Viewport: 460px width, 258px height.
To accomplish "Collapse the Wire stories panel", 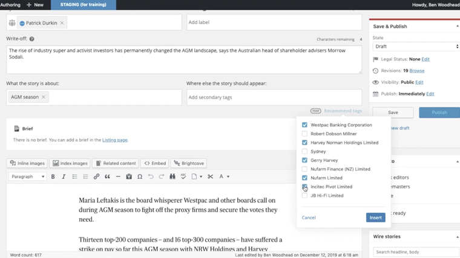I will tap(457, 237).
